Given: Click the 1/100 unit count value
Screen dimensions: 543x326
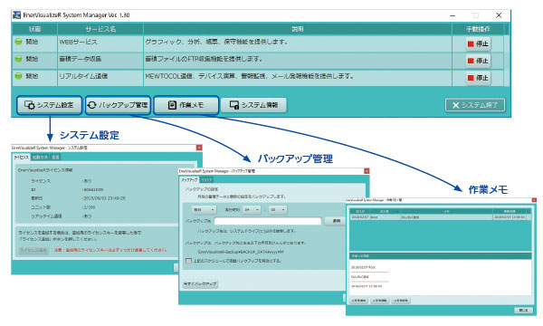Looking at the screenshot, I should click(89, 207).
